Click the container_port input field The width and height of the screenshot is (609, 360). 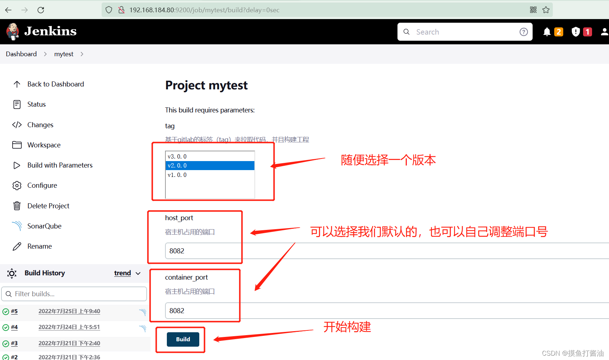pos(387,311)
